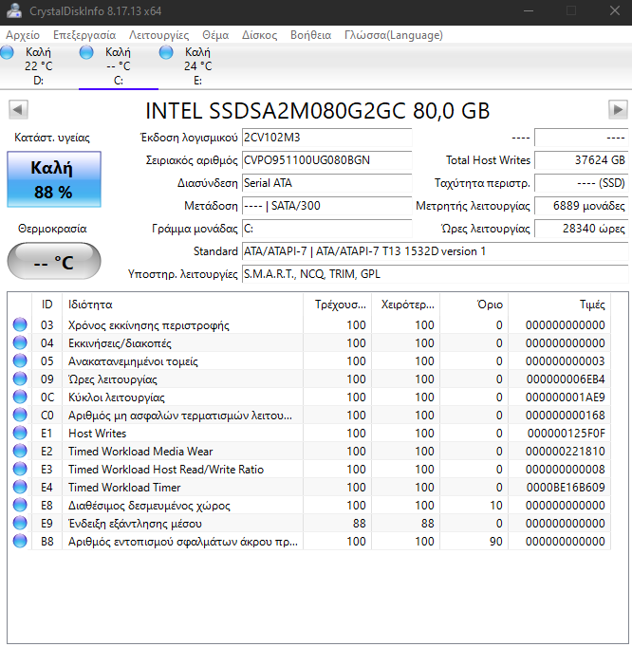Click the disk title INTEL SSDSA2M080G2GC 80,0 GB
The width and height of the screenshot is (632, 647).
318,111
